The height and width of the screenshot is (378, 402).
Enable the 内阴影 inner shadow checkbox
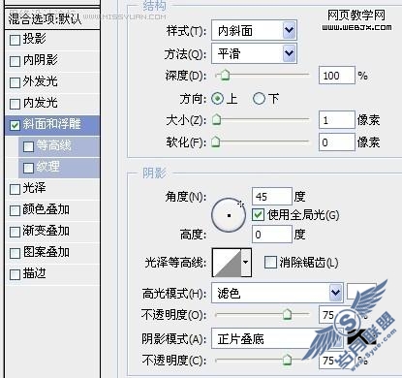(15, 61)
